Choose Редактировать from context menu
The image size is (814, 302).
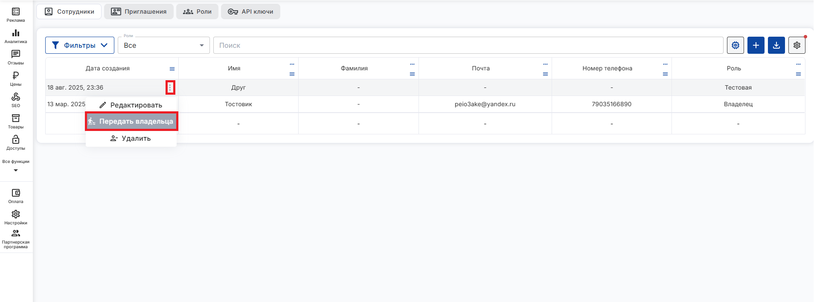pyautogui.click(x=131, y=105)
